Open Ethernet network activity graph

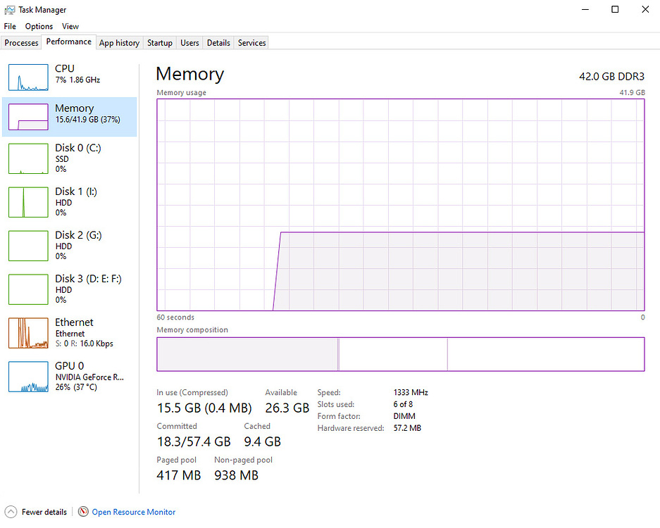27,333
